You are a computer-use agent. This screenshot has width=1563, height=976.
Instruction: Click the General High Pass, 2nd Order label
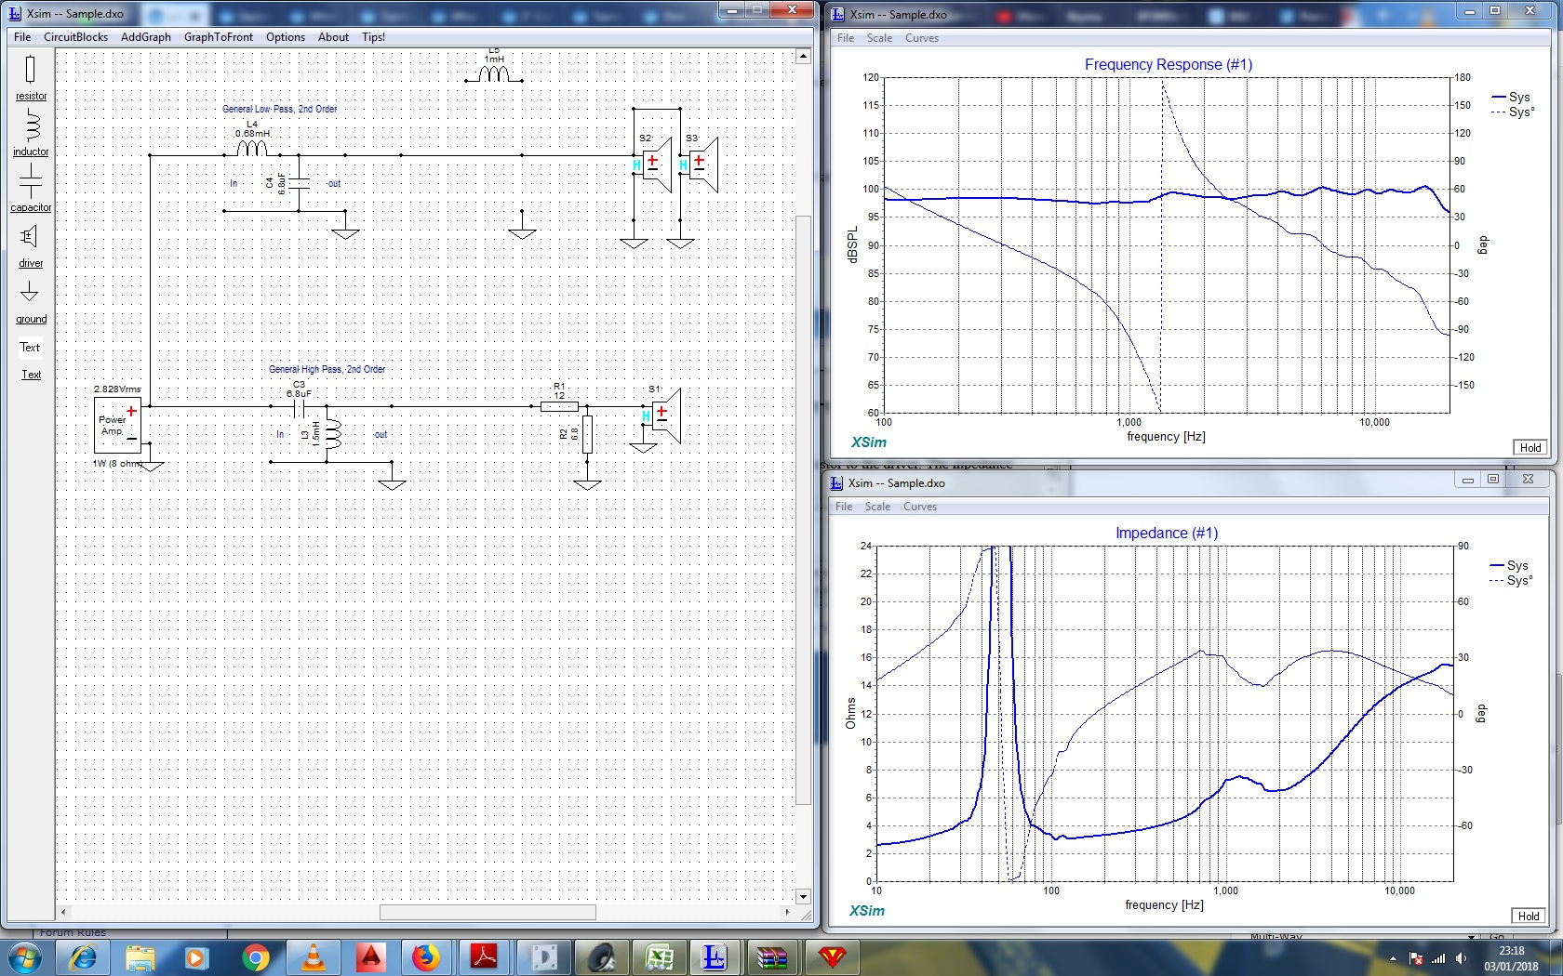327,369
